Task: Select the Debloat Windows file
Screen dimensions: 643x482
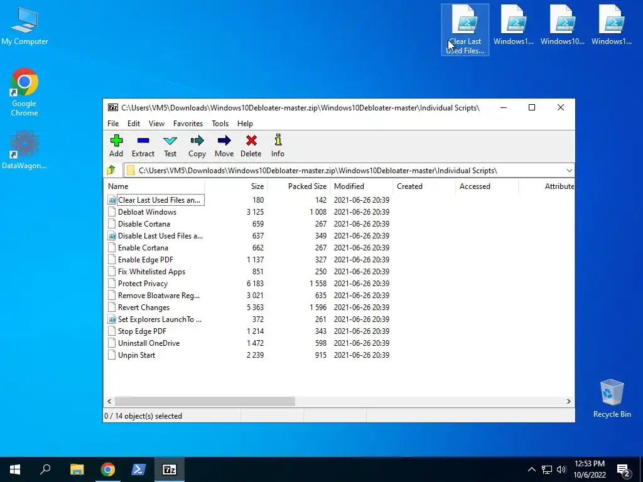Action: pyautogui.click(x=147, y=212)
